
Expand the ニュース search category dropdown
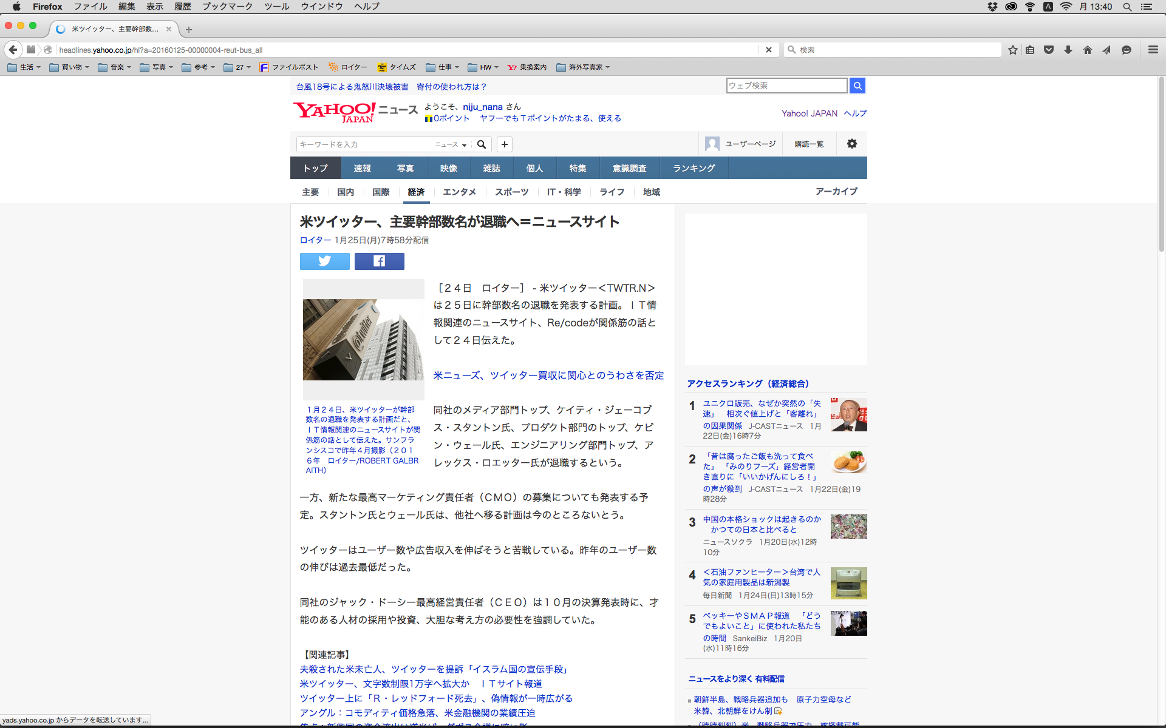(451, 144)
